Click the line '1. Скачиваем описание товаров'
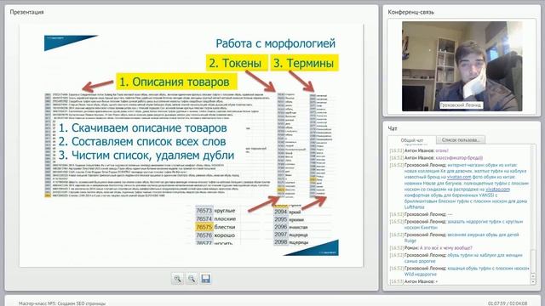The width and height of the screenshot is (545, 306). [143, 128]
